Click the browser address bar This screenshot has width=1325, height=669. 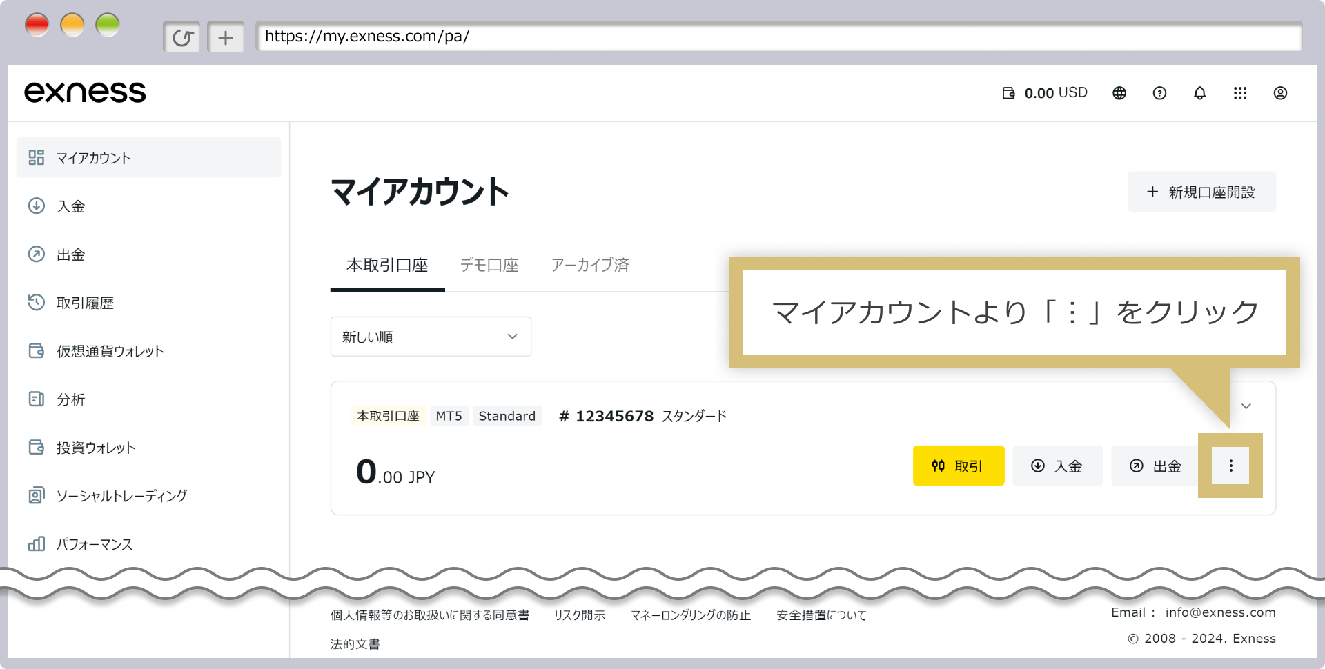click(x=779, y=37)
